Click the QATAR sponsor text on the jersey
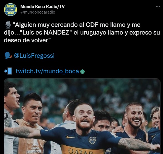Image resolution: width=163 pixels, height=154 pixels. coord(81,151)
